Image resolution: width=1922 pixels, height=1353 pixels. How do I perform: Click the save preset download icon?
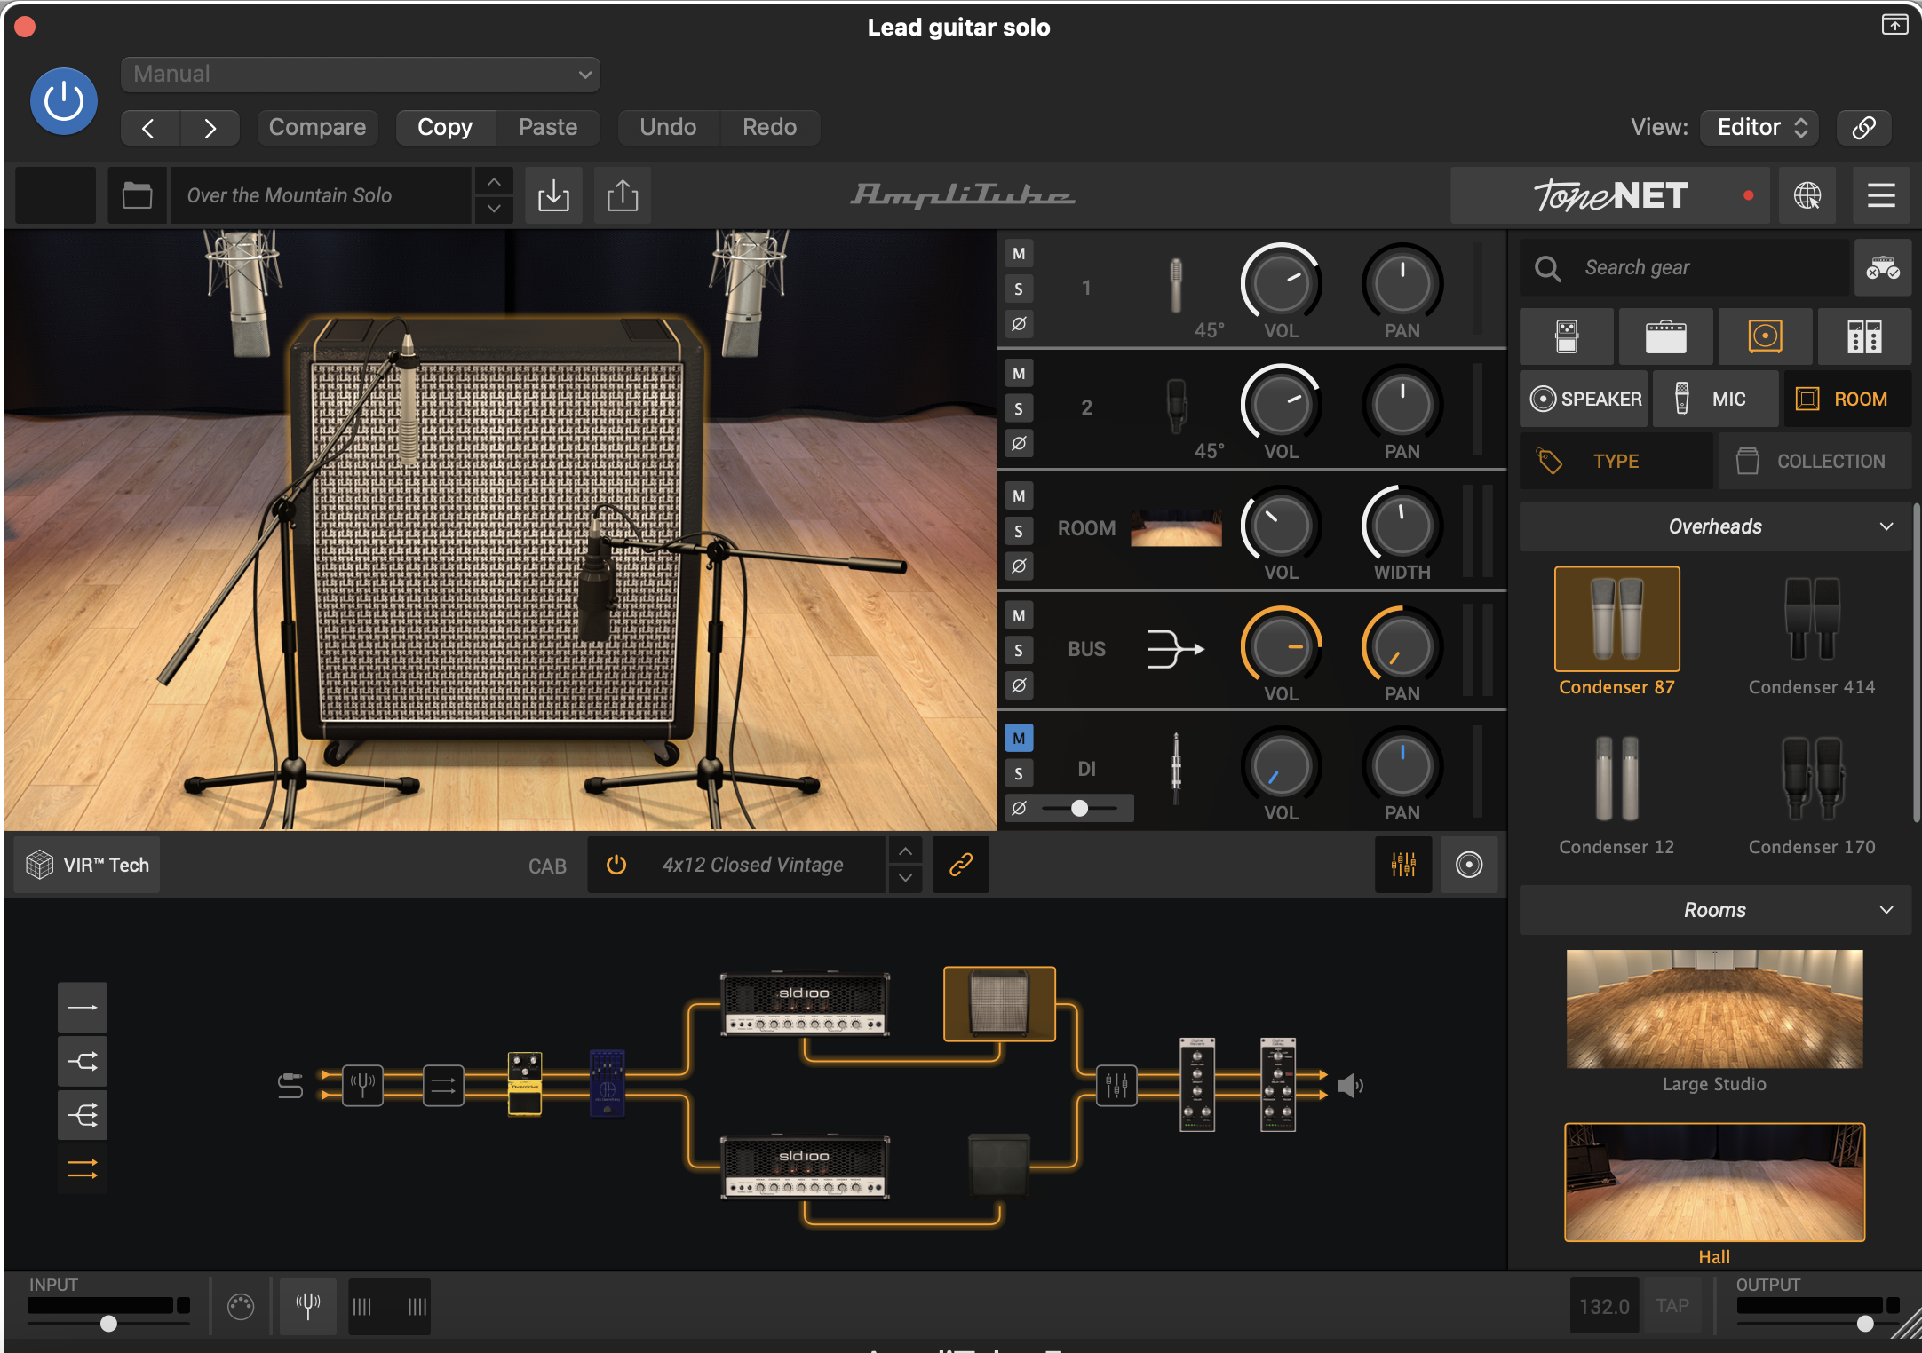[553, 195]
